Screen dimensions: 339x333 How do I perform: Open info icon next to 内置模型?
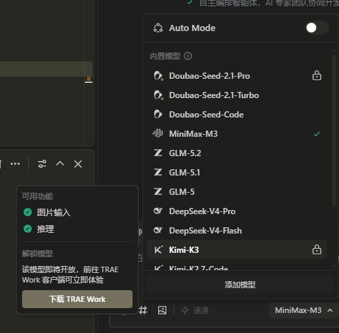point(188,56)
